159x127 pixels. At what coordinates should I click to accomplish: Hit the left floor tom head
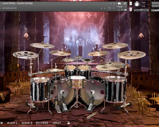[x=40, y=80]
